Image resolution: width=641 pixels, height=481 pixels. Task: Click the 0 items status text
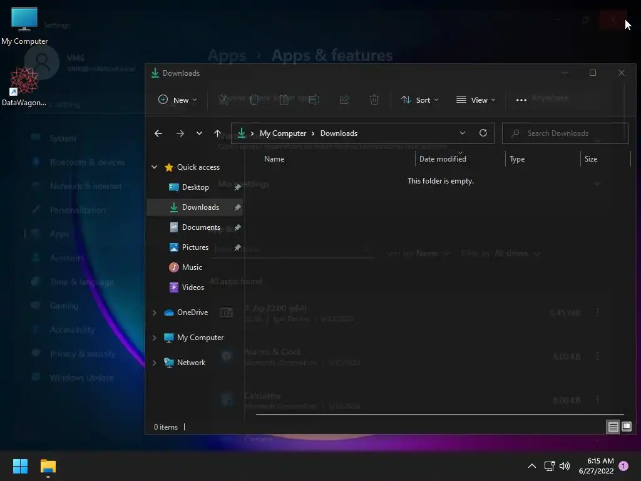[x=165, y=427]
